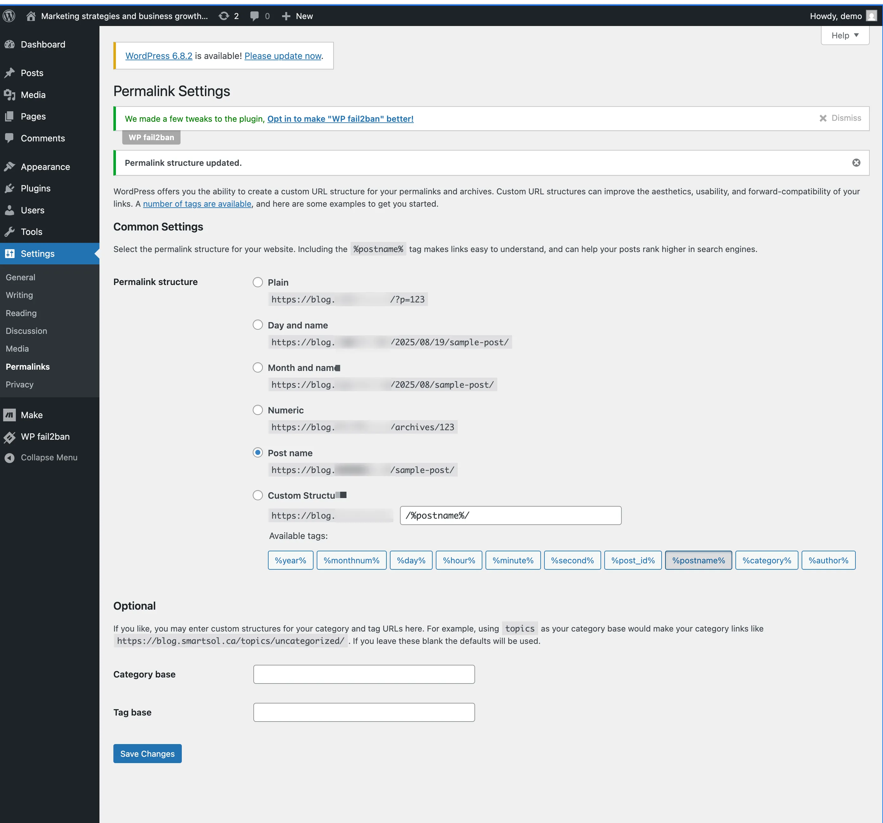
Task: Open the comments bubble icon in admin bar
Action: (x=254, y=16)
